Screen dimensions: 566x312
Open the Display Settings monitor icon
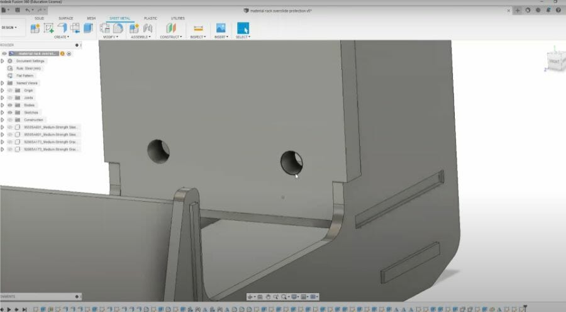coord(294,297)
